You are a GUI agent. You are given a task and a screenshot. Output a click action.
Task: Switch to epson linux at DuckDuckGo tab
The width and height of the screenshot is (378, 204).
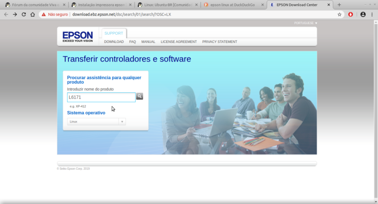click(233, 4)
